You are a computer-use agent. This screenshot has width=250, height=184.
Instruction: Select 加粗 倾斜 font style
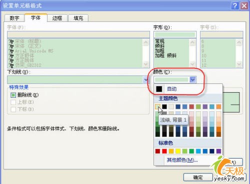[x=165, y=55]
